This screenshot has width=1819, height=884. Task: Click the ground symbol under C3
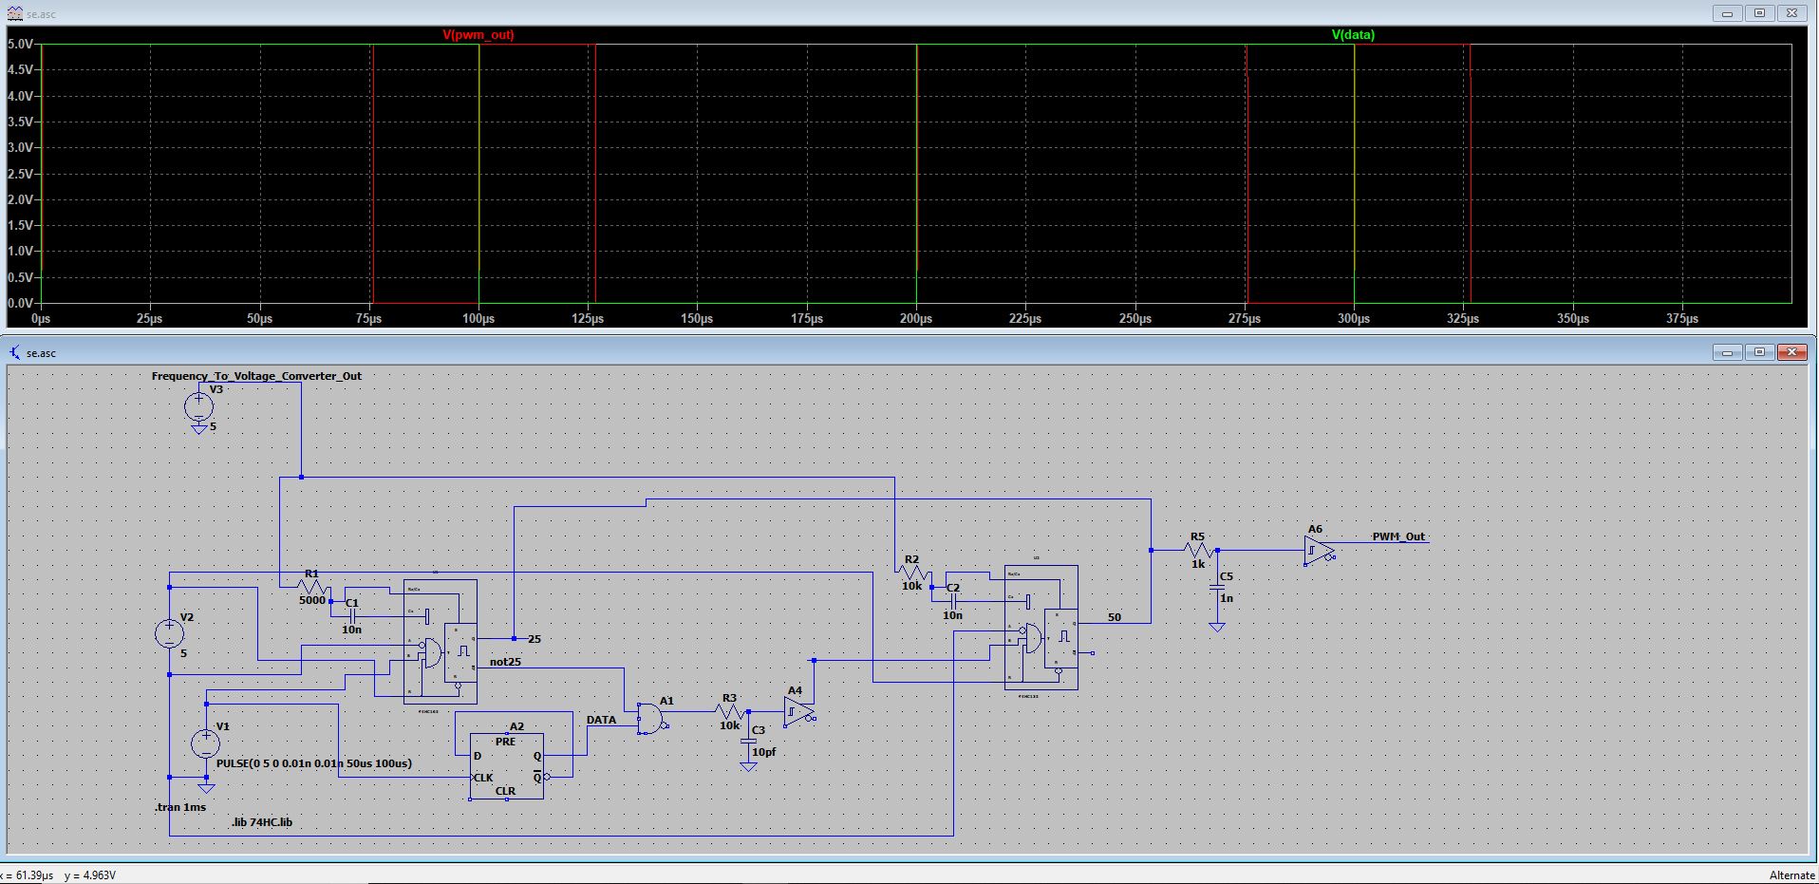click(x=748, y=765)
